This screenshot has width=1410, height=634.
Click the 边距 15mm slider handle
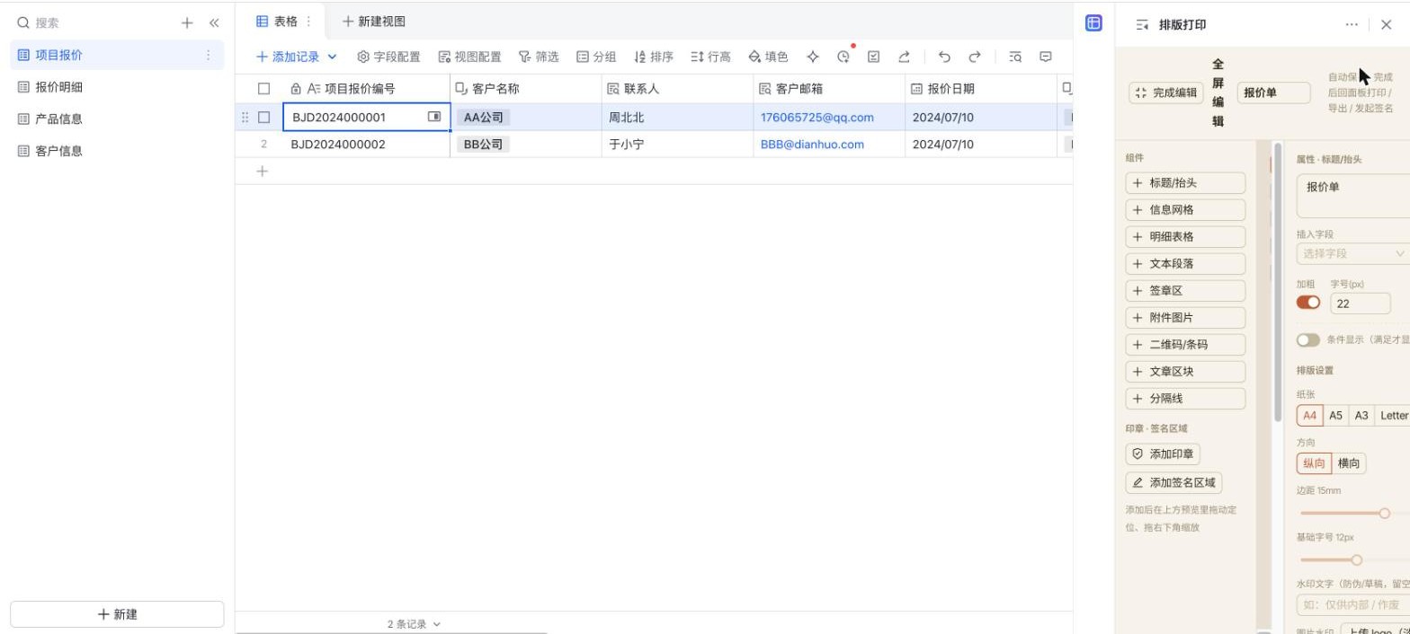pyautogui.click(x=1385, y=513)
